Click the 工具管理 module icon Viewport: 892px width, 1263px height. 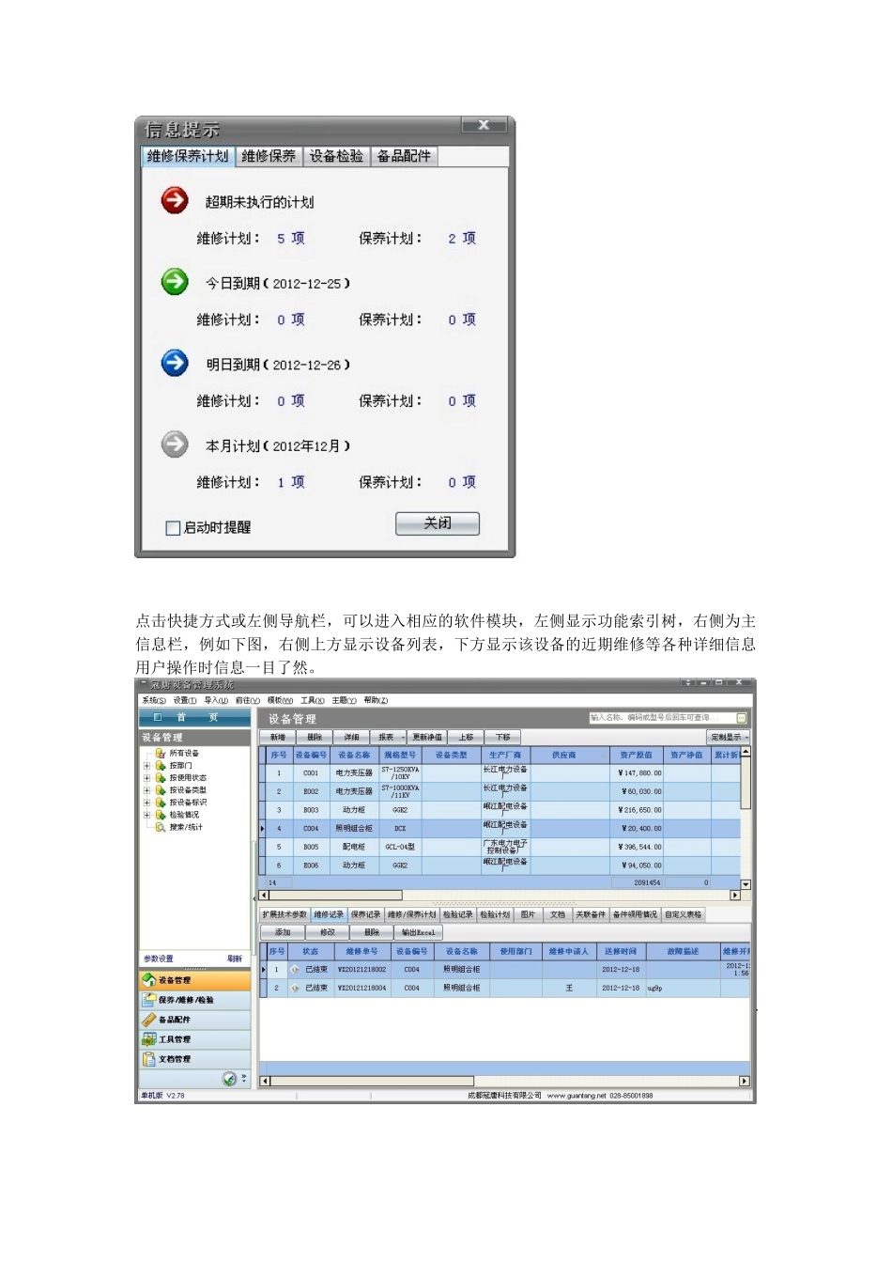pos(148,1039)
